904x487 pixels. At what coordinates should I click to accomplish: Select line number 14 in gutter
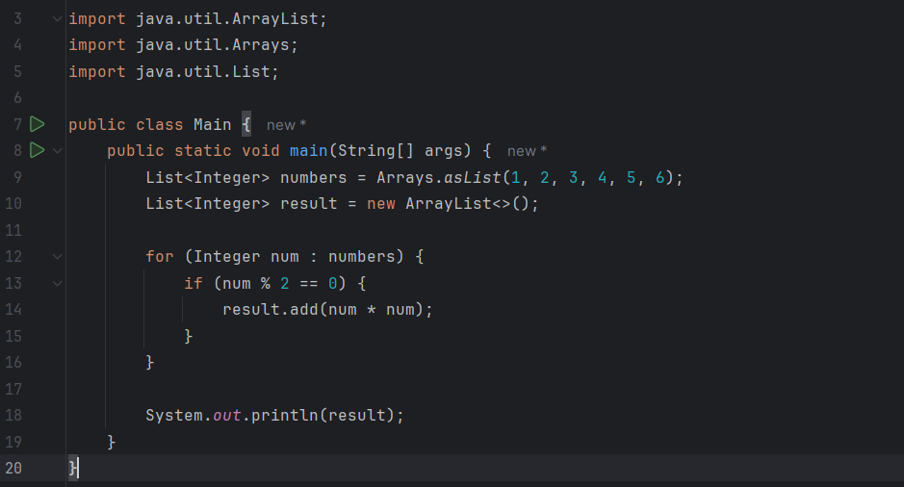click(x=13, y=310)
